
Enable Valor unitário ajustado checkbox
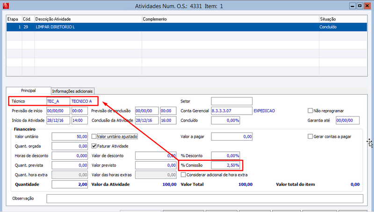pos(94,137)
